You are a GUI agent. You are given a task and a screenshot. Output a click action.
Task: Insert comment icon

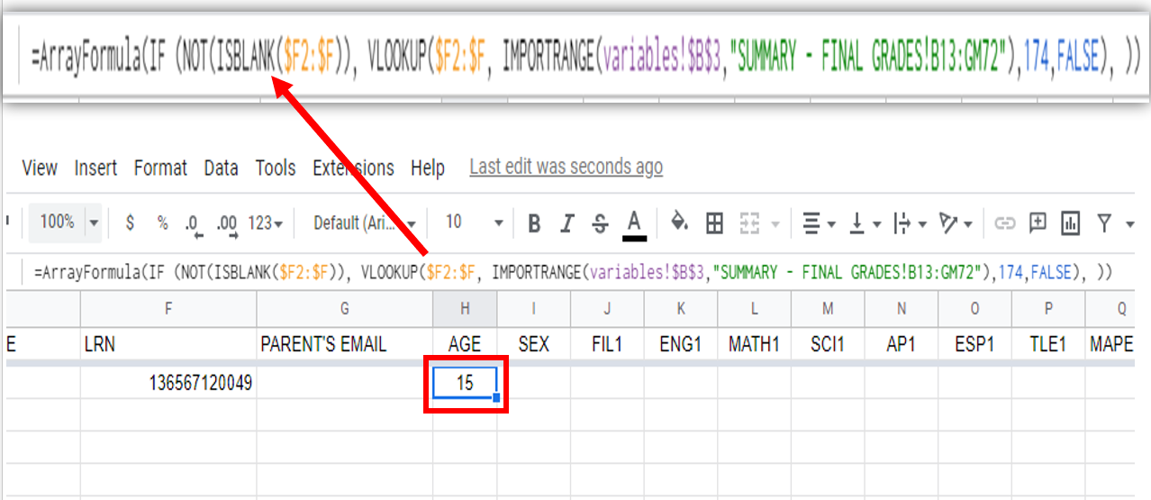coord(1038,223)
